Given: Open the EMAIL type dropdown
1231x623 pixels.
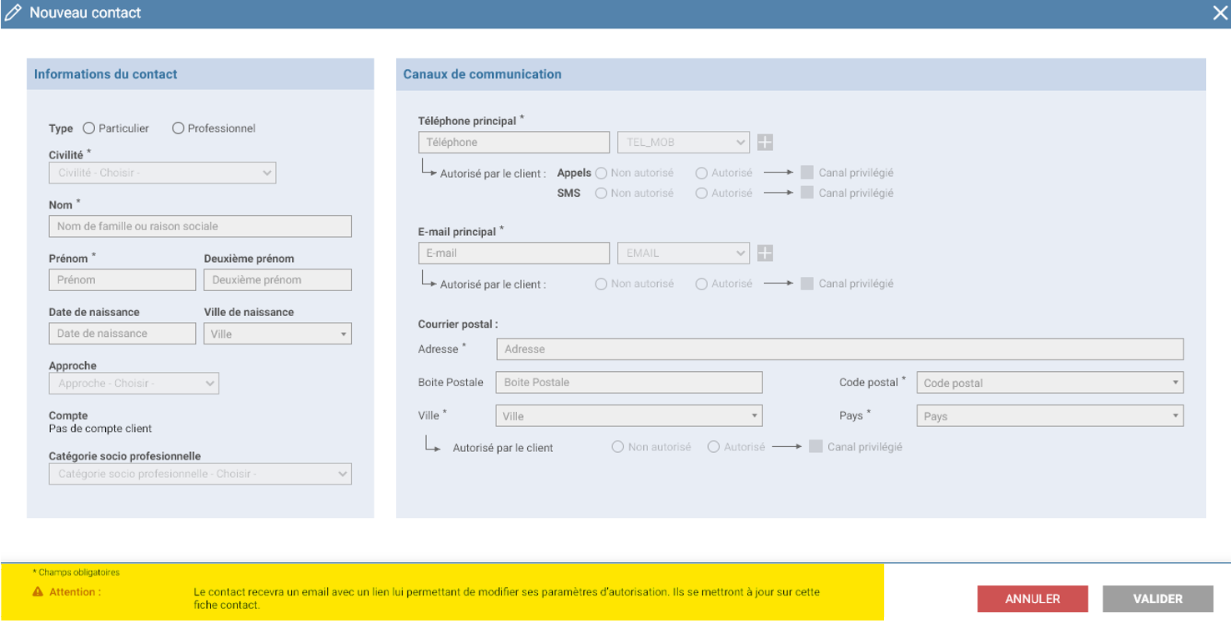Looking at the screenshot, I should (x=683, y=253).
